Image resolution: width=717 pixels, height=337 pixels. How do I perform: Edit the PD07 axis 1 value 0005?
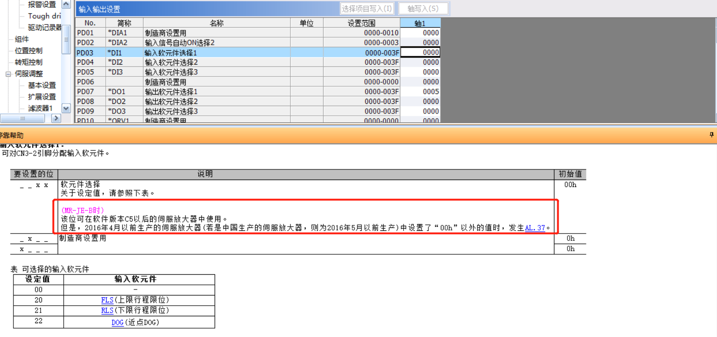(x=420, y=92)
